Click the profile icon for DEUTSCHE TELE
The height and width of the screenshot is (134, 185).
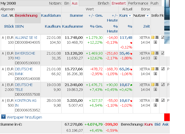157,85
